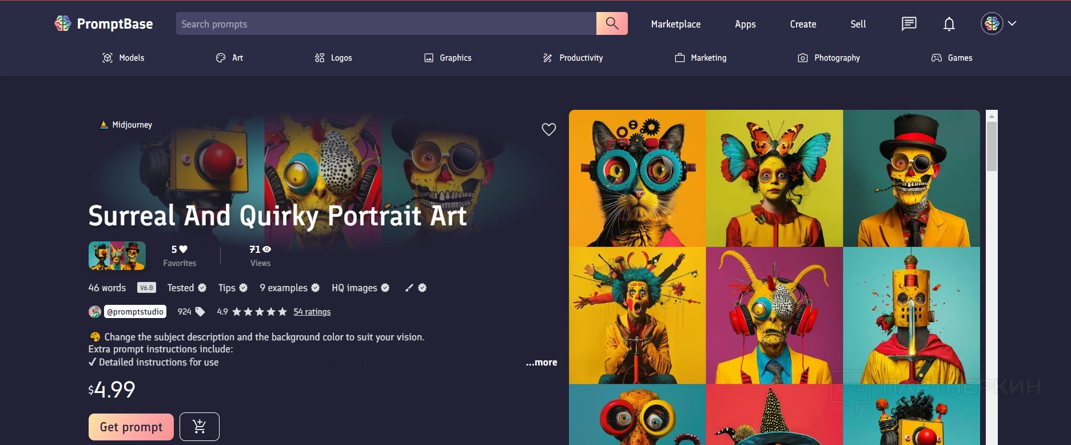
Task: Open the box-head robot in cape image
Action: [911, 315]
